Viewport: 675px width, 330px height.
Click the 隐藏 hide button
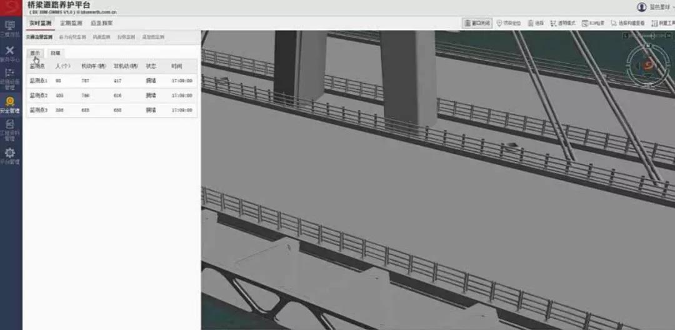[x=56, y=53]
